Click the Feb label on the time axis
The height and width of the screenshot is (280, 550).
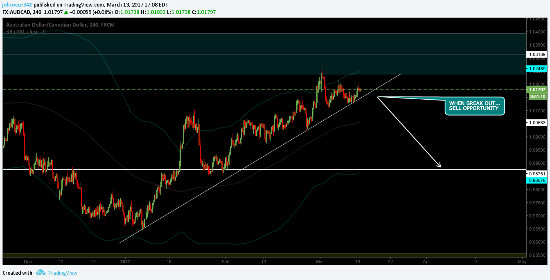pyautogui.click(x=225, y=261)
